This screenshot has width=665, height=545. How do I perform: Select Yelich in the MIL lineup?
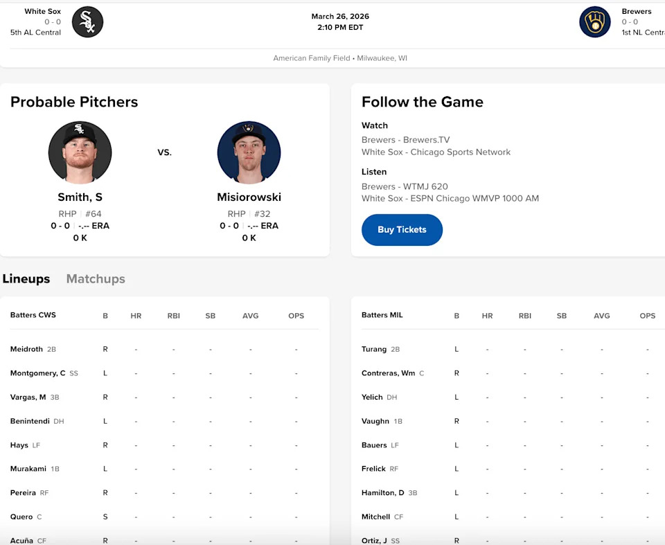tap(372, 397)
